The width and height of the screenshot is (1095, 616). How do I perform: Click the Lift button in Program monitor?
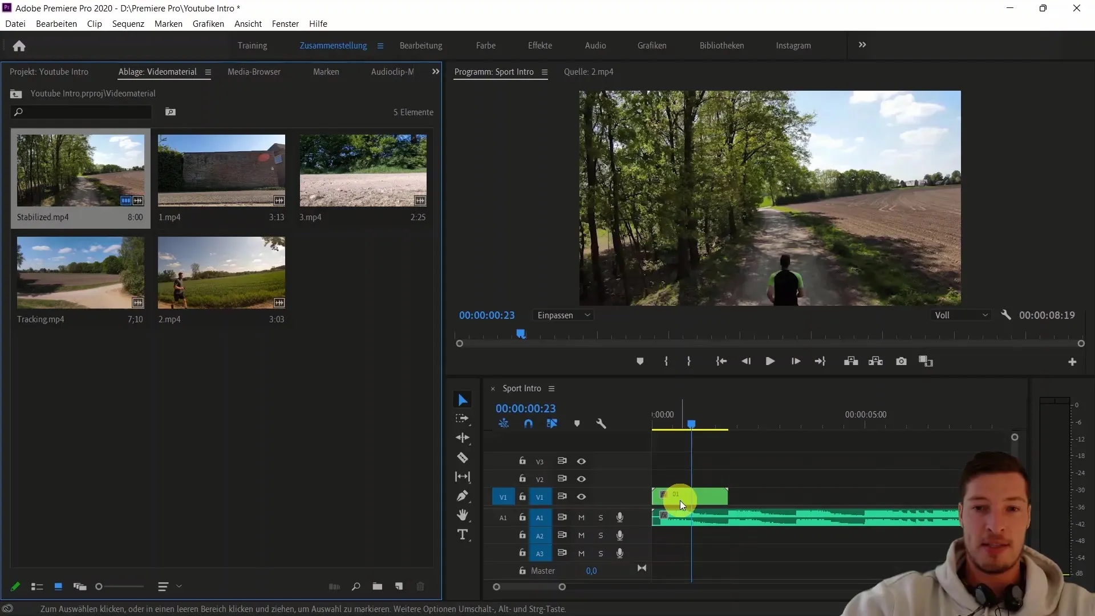point(851,362)
